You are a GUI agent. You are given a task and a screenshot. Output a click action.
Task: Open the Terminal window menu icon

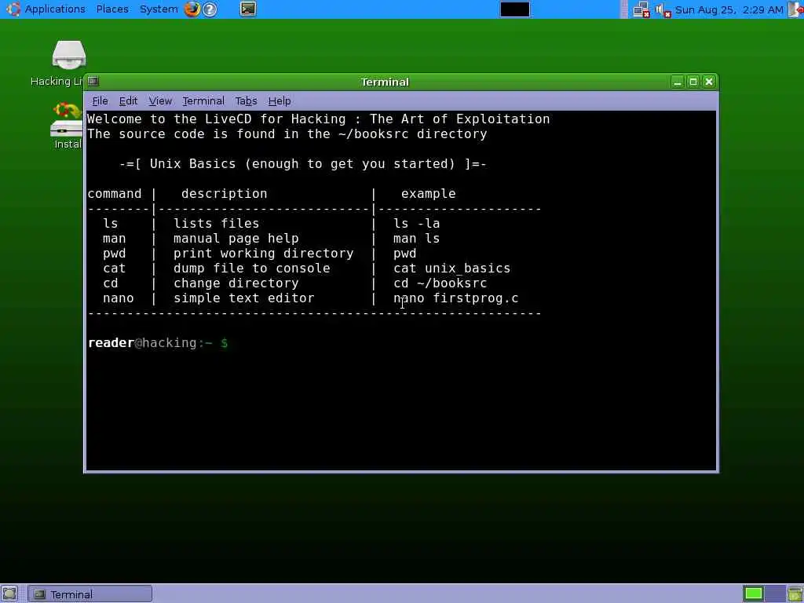pos(93,81)
